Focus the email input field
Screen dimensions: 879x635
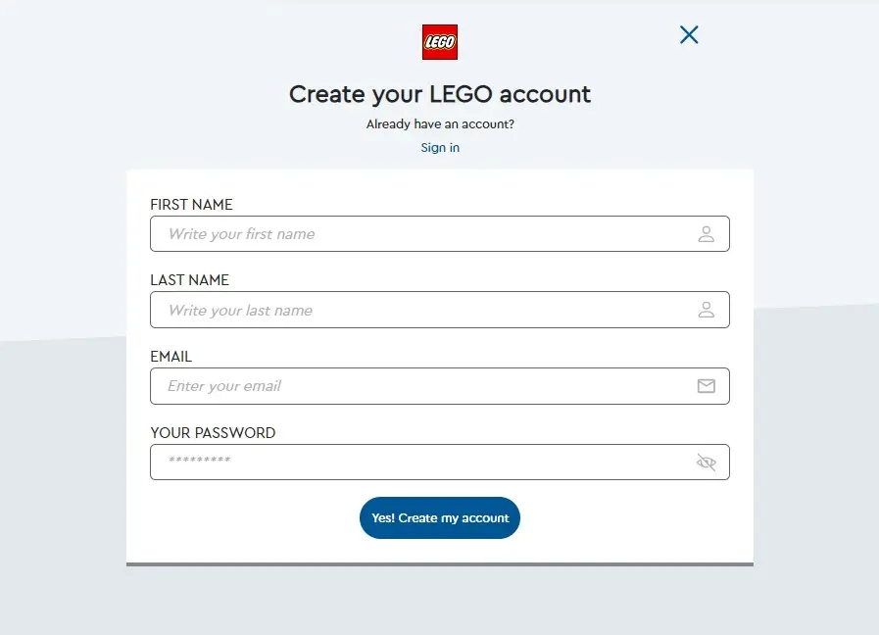439,385
